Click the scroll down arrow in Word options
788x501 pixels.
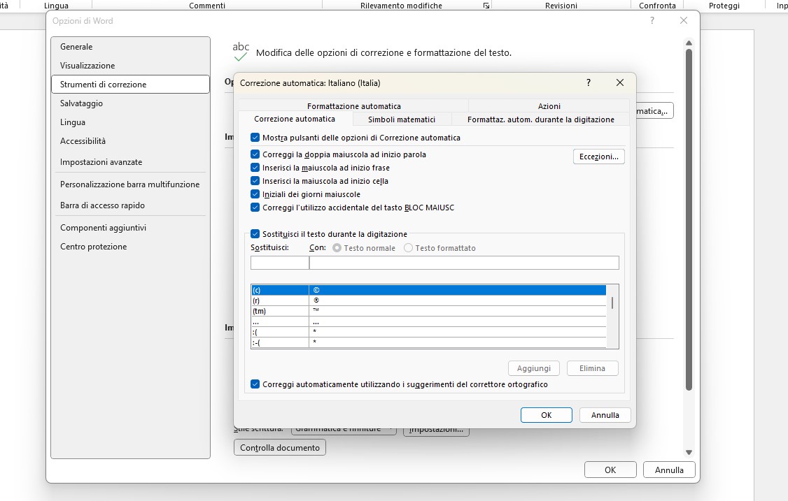(689, 453)
